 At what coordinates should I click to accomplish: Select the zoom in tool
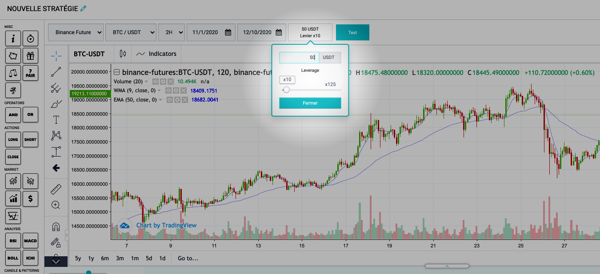[x=56, y=205]
